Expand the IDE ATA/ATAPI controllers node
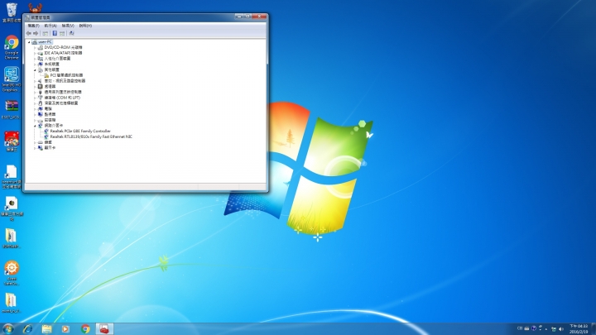The width and height of the screenshot is (596, 335). coord(35,53)
